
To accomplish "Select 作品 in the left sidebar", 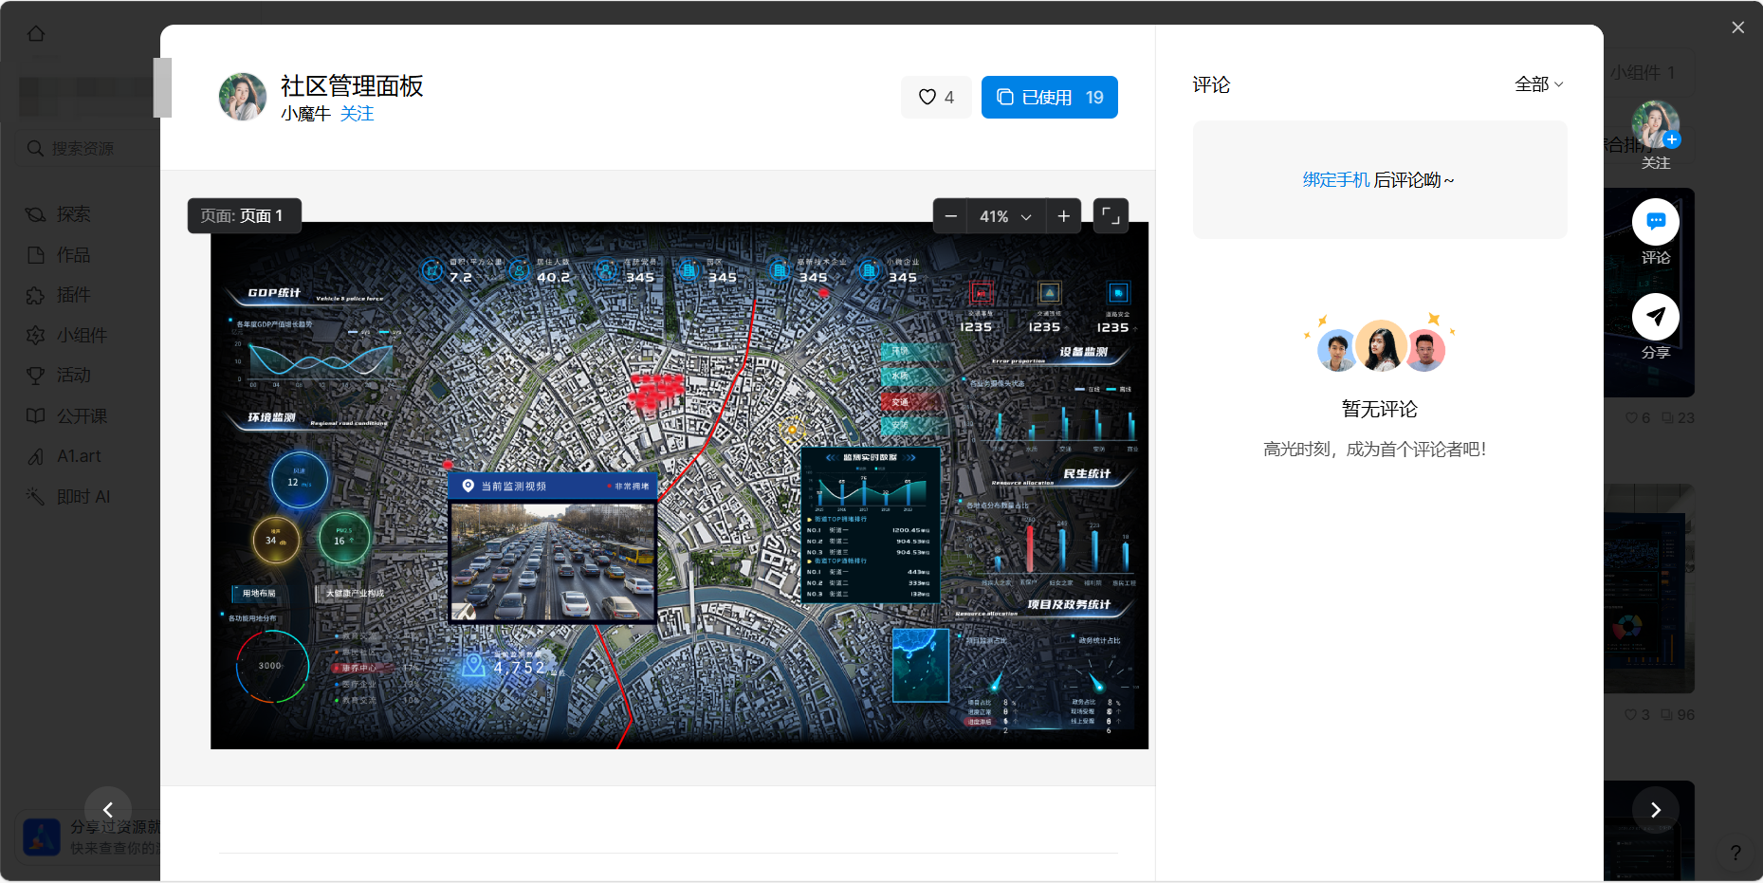I will click(74, 255).
